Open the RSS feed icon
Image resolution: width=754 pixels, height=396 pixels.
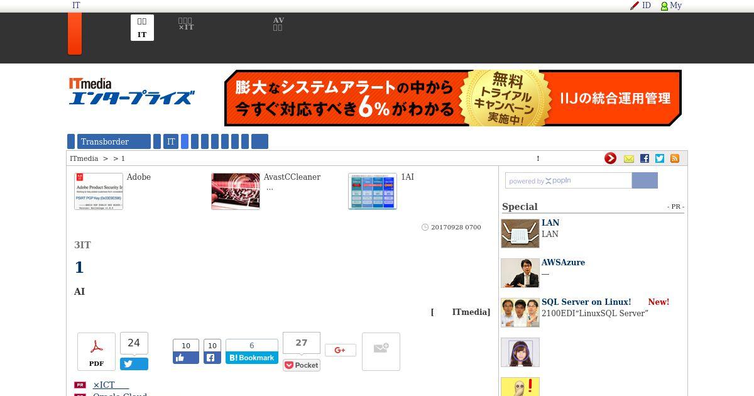675,158
